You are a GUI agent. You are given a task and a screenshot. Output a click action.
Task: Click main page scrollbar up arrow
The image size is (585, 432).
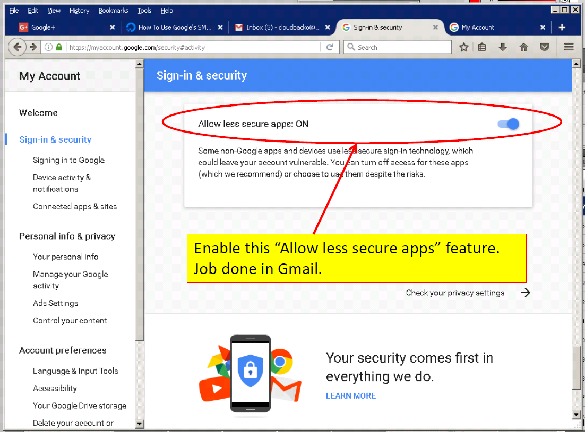[577, 64]
